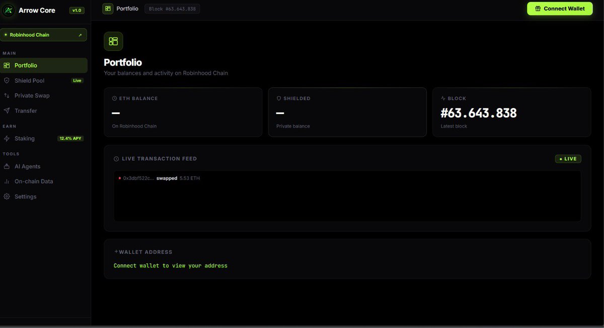Screen dimensions: 604x328
Task: Click the "Latest block" caption
Action: [454, 126]
